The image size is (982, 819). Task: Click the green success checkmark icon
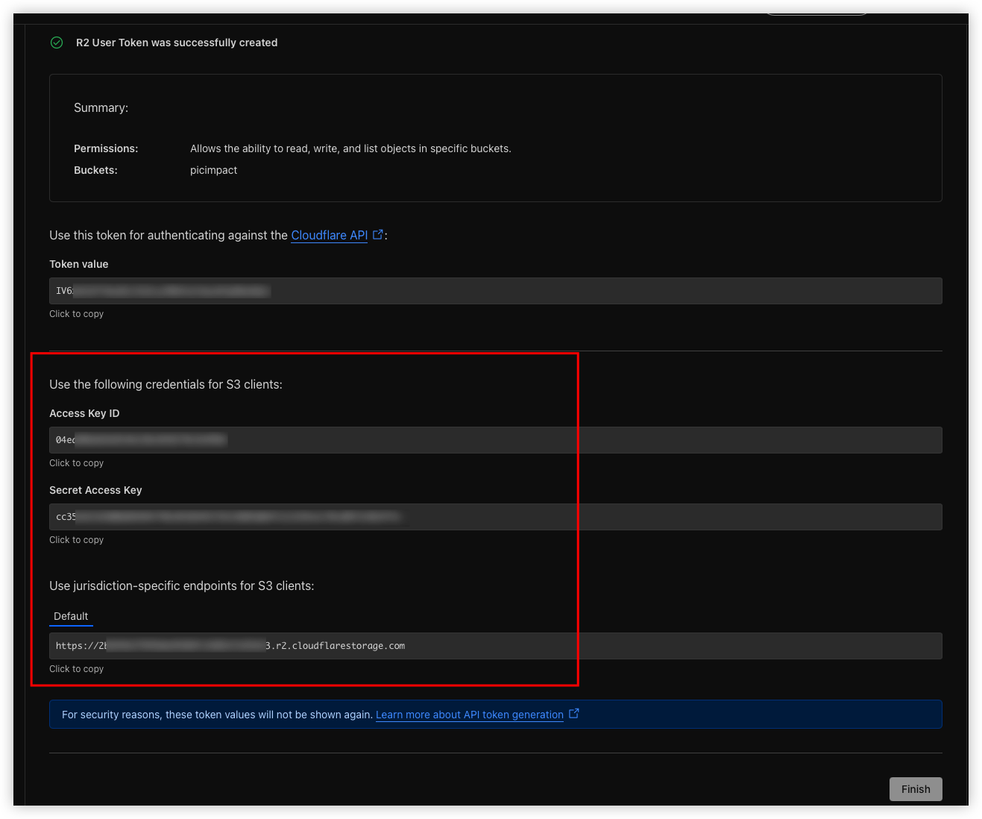click(x=57, y=43)
